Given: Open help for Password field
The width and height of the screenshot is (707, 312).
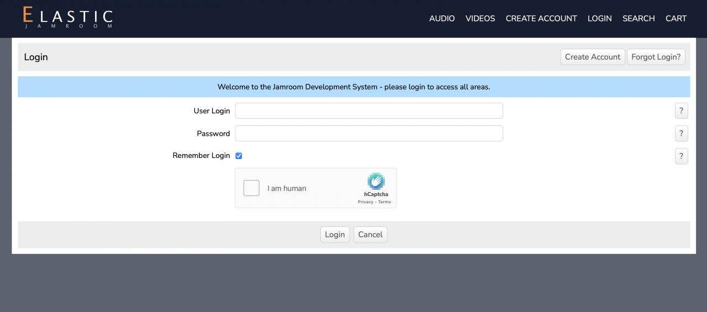Looking at the screenshot, I should (681, 133).
